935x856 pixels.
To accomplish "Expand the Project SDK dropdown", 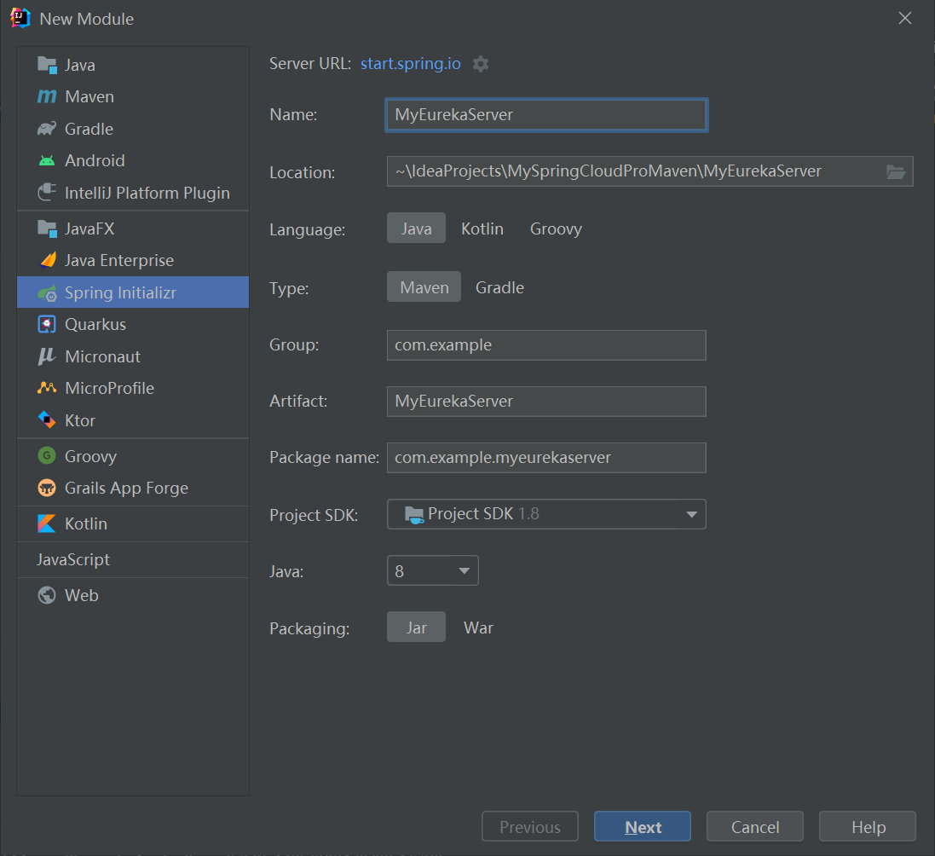I will (546, 514).
